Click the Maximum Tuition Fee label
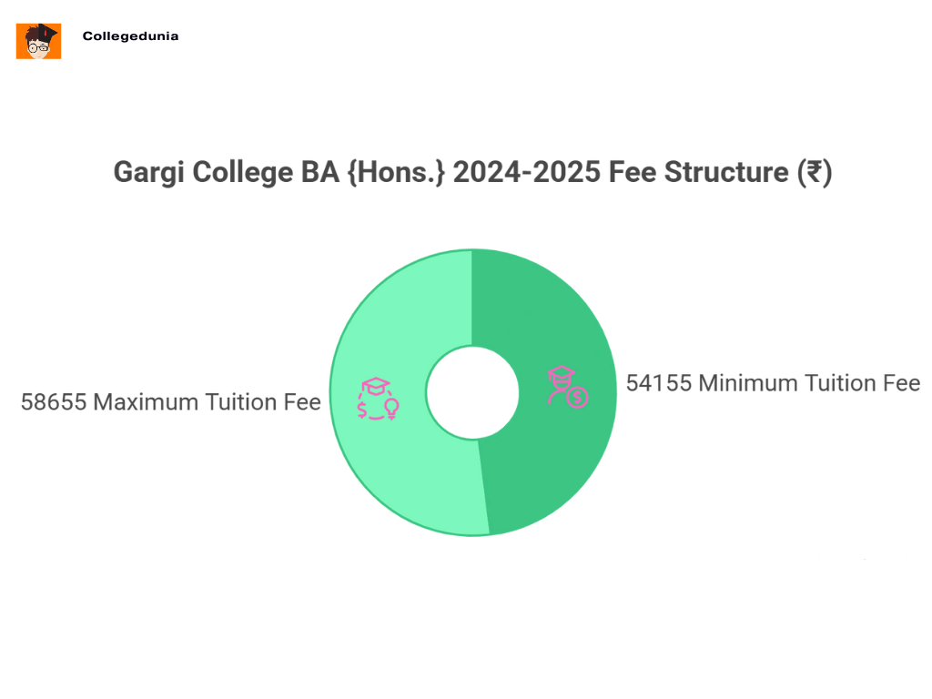This screenshot has width=932, height=699. click(x=207, y=402)
